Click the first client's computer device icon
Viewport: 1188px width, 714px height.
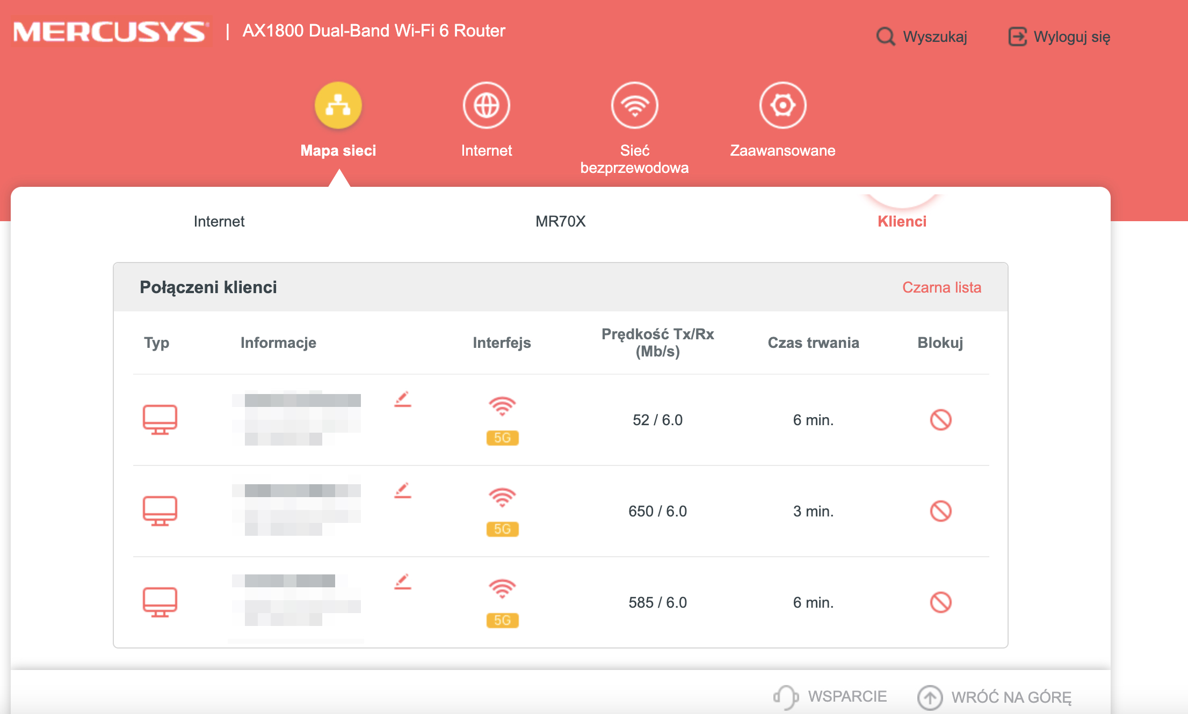click(x=160, y=419)
